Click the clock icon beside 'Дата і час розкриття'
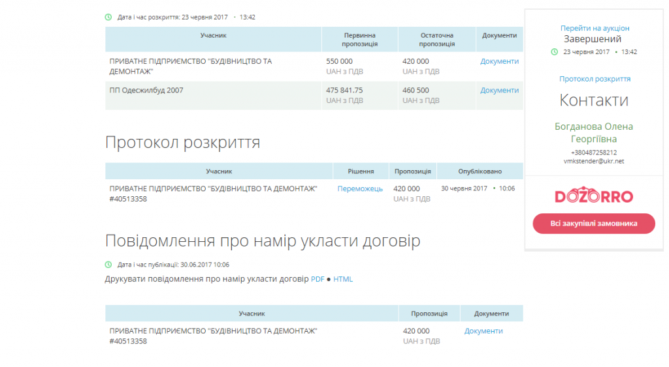Image resolution: width=669 pixels, height=367 pixels. coord(108,17)
